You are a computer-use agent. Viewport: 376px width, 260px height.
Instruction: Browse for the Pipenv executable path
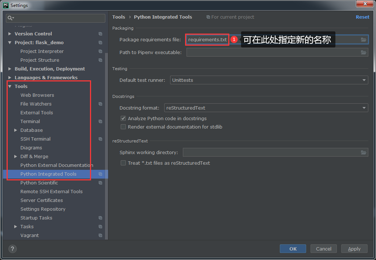pyautogui.click(x=364, y=52)
